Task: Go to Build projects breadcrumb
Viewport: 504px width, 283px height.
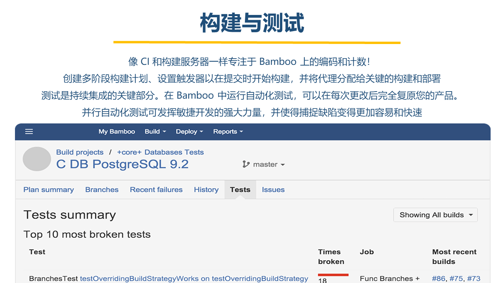Action: (x=80, y=152)
